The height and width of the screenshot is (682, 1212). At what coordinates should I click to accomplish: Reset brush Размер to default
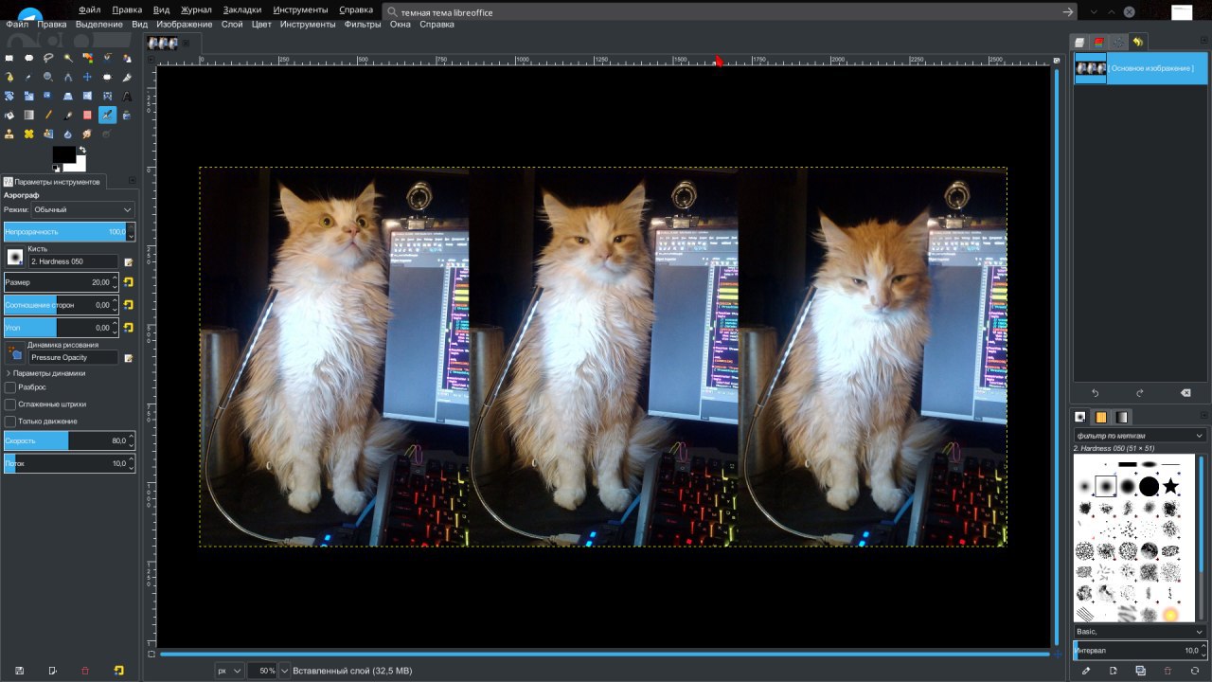pyautogui.click(x=128, y=281)
